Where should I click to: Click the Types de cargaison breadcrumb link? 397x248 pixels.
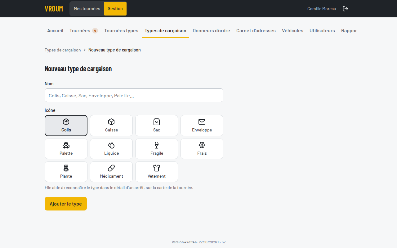pos(63,50)
